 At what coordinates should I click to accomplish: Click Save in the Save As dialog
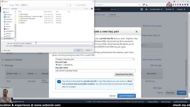(x=78, y=50)
